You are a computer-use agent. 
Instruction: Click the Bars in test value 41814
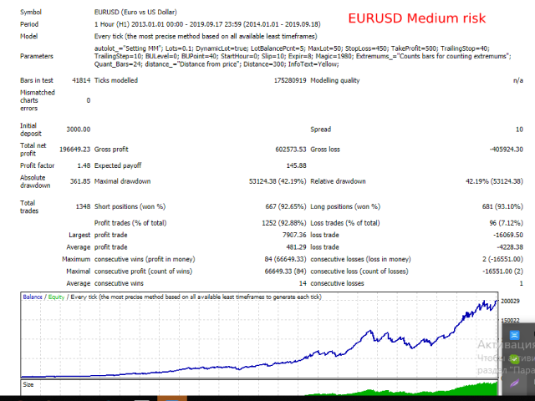click(81, 80)
